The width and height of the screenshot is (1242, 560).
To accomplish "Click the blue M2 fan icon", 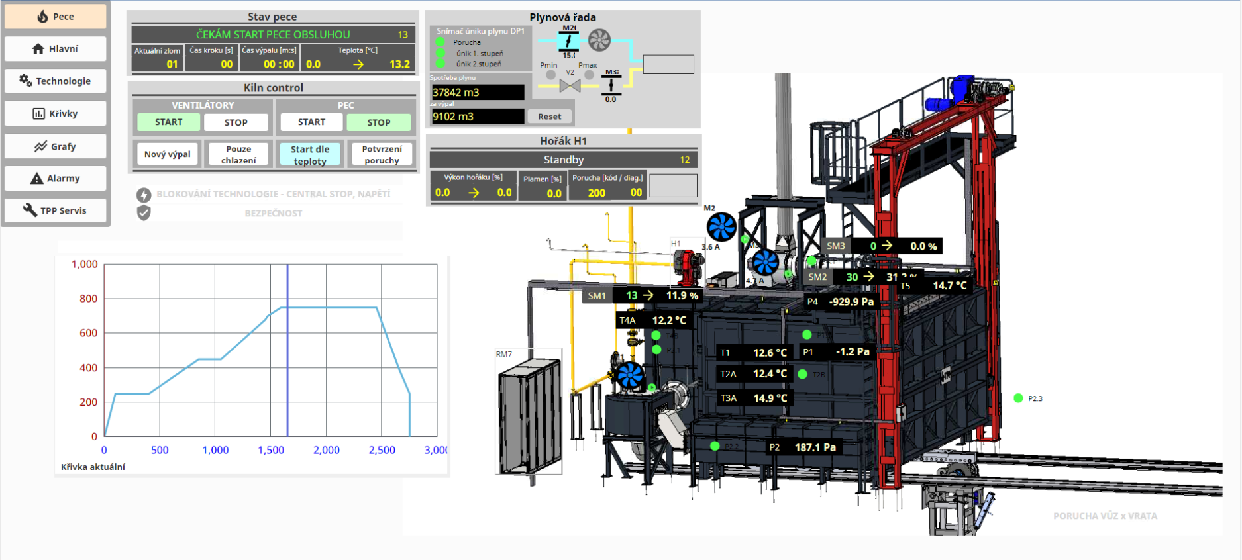I will [x=721, y=227].
